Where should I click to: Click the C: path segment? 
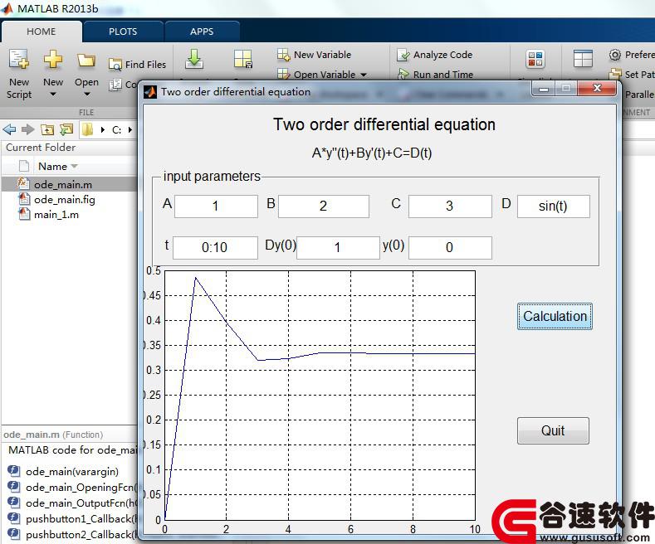click(x=116, y=130)
